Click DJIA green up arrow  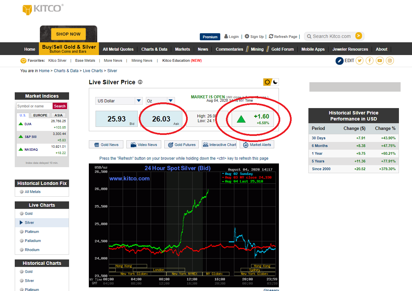point(21,124)
